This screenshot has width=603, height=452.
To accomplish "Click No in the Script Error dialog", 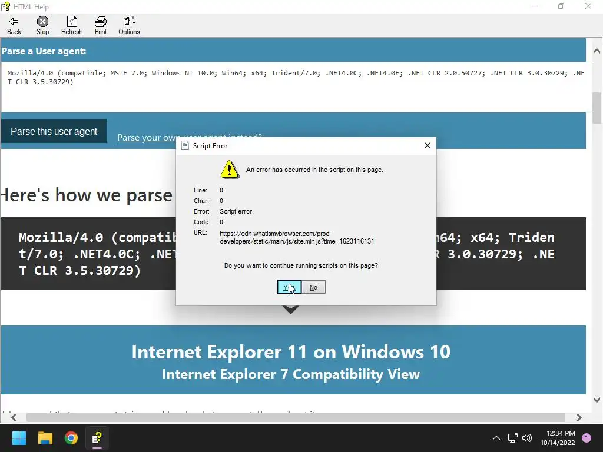I will 313,287.
